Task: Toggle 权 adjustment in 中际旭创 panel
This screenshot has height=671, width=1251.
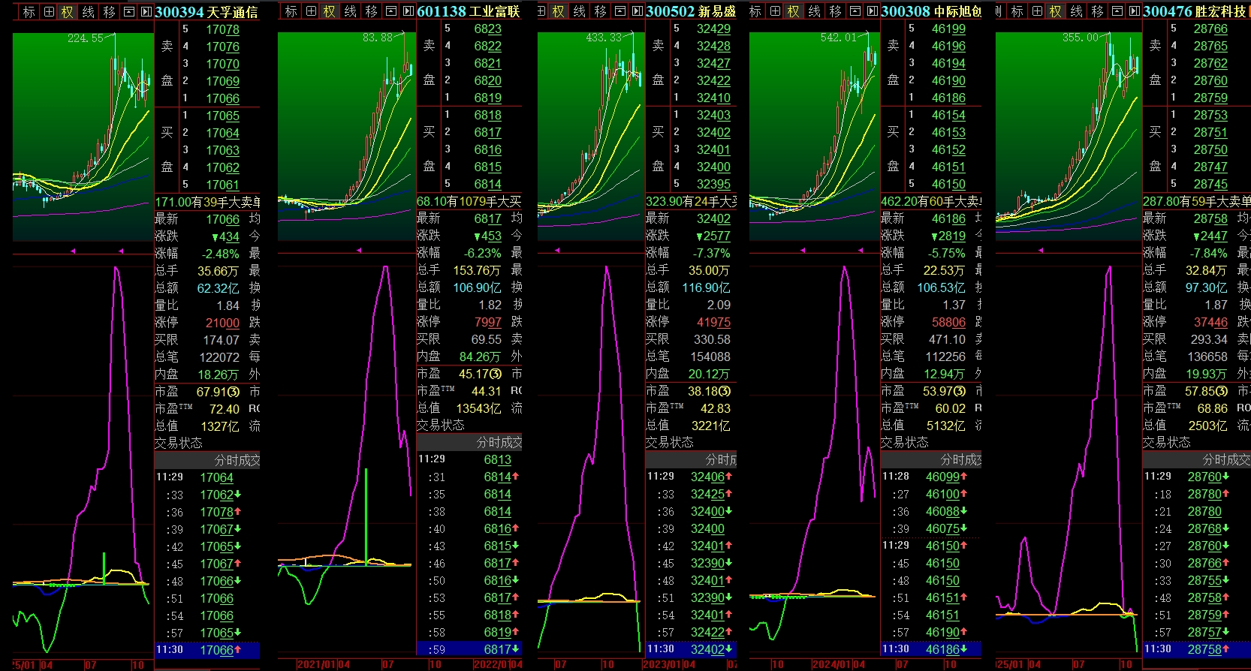Action: (x=793, y=12)
